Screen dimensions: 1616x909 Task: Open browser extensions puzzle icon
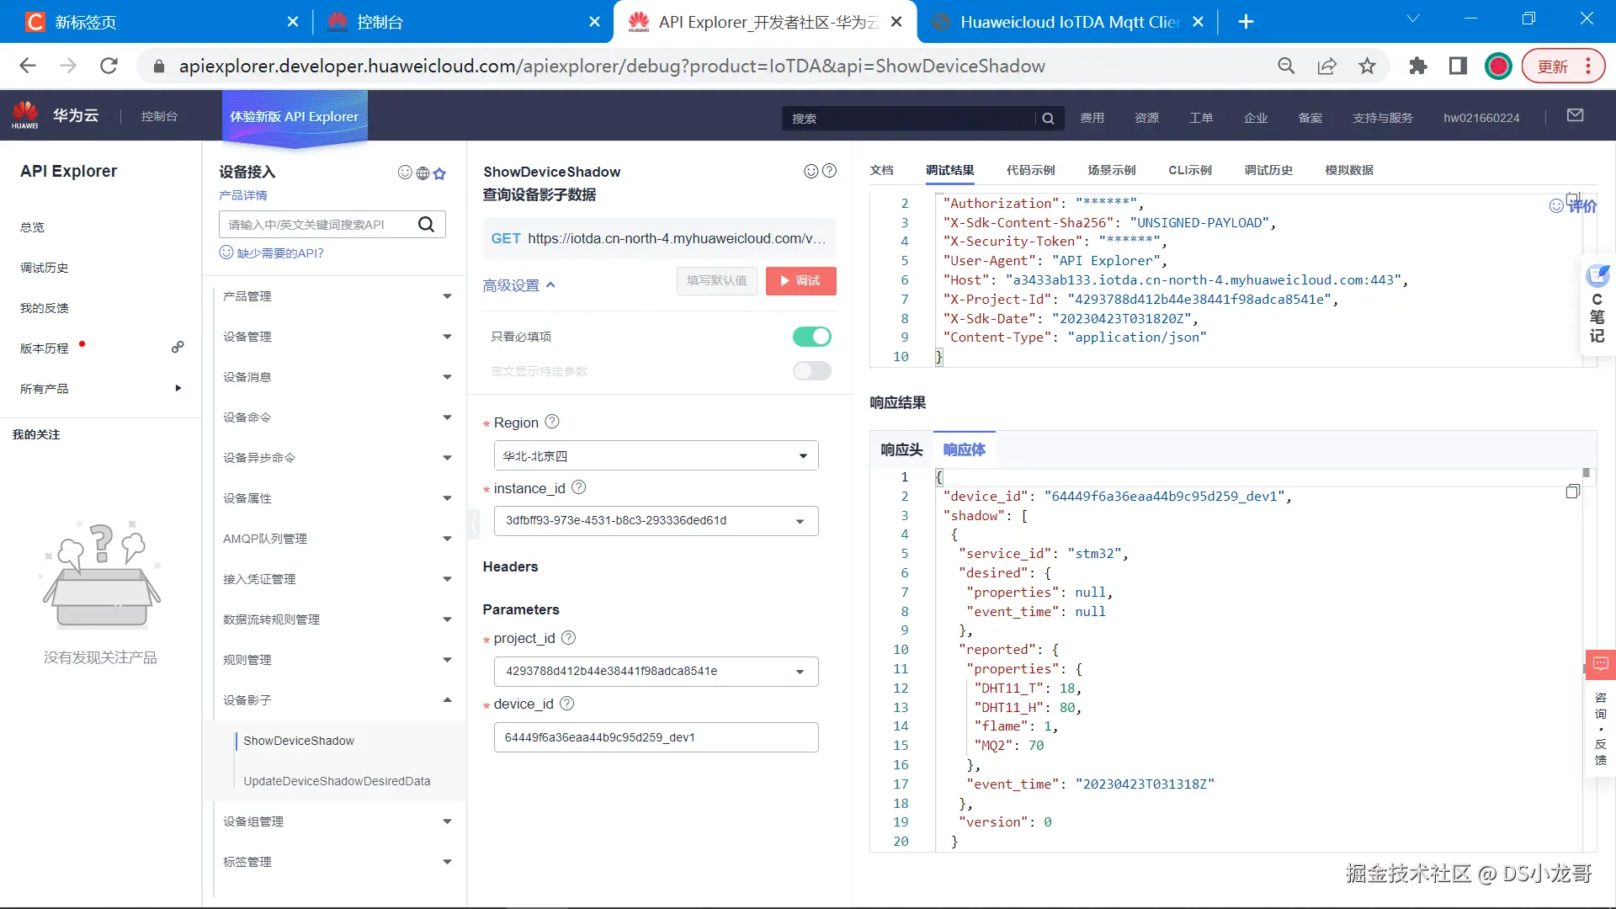(1418, 66)
